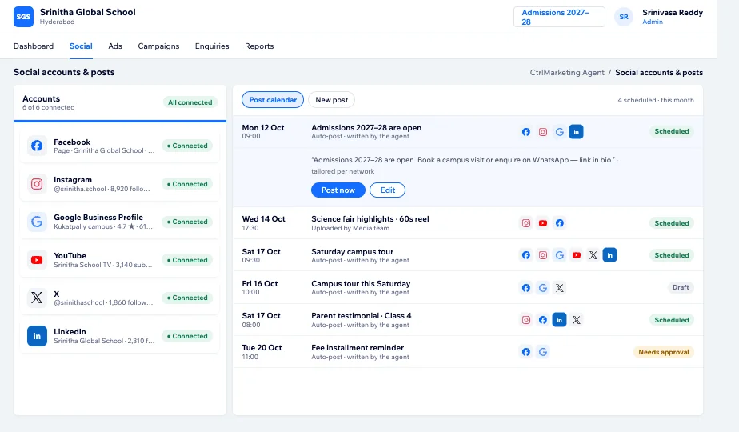Click the X account icon in Accounts
Viewport: 739px width, 432px height.
[37, 298]
